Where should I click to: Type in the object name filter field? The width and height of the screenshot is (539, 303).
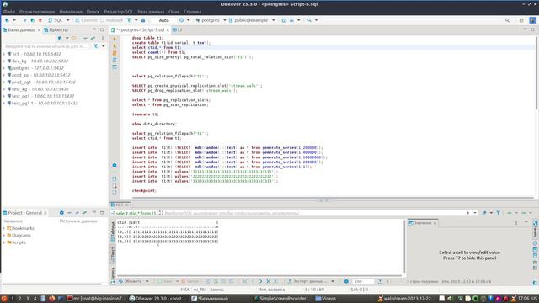[47, 46]
